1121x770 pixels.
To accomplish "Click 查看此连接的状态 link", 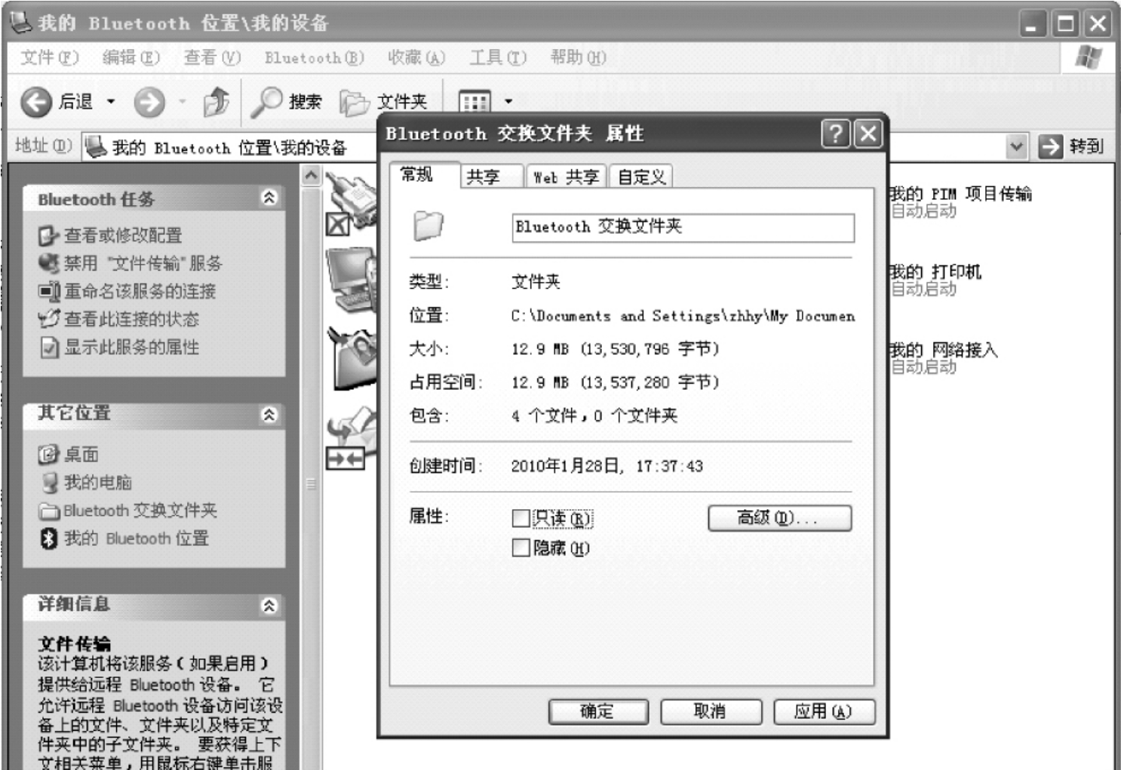I will (131, 319).
